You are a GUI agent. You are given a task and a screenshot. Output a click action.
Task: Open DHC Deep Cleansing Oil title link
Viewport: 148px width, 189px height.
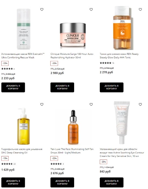[22, 151]
